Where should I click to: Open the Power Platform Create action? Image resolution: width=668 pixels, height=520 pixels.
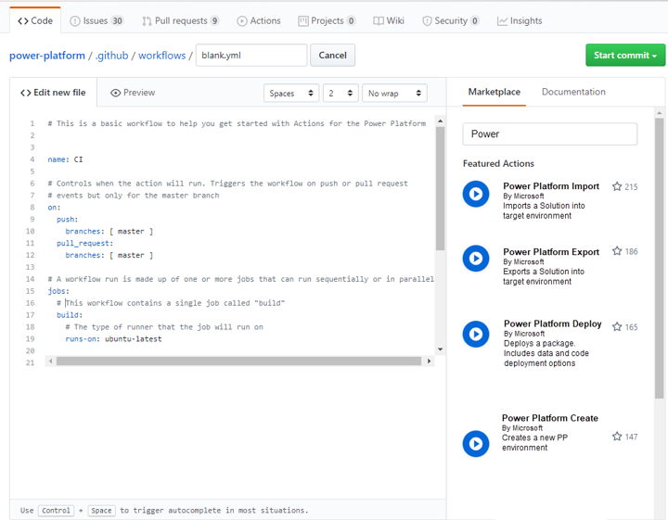[x=550, y=418]
